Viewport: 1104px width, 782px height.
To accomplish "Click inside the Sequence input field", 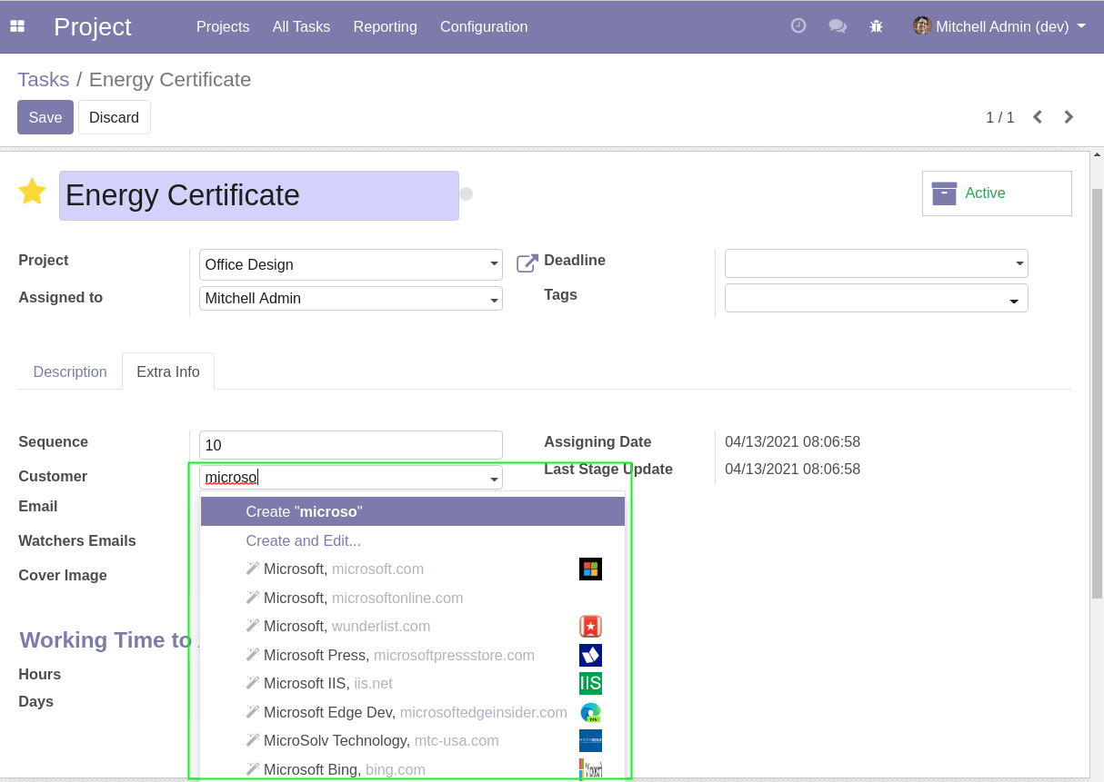I will tap(350, 445).
